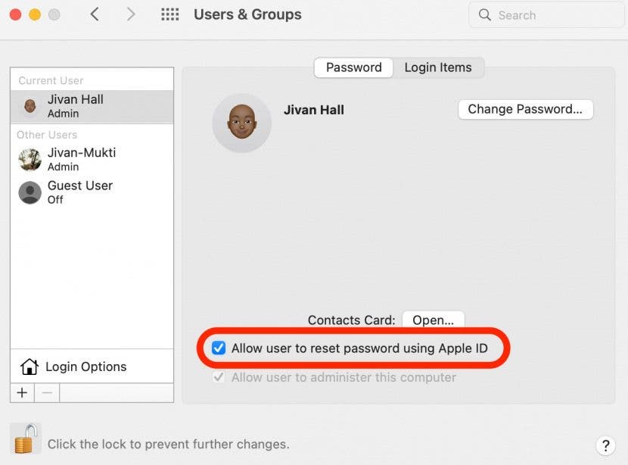Select Jivan Hall's avatar thumbnail
This screenshot has height=465, width=628.
(x=29, y=106)
